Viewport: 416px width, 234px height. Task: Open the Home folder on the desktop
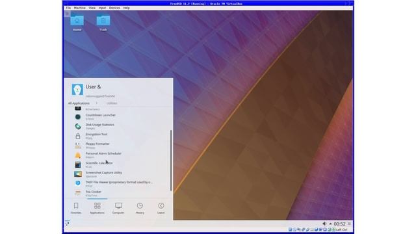coord(77,23)
